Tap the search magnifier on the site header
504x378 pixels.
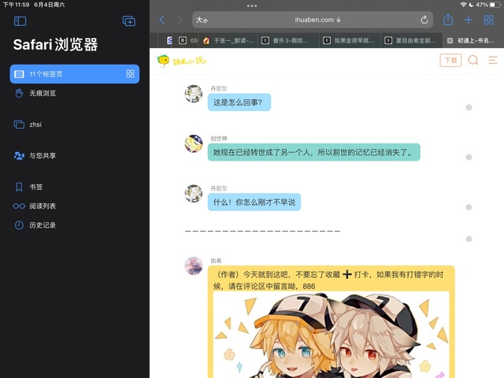(473, 60)
